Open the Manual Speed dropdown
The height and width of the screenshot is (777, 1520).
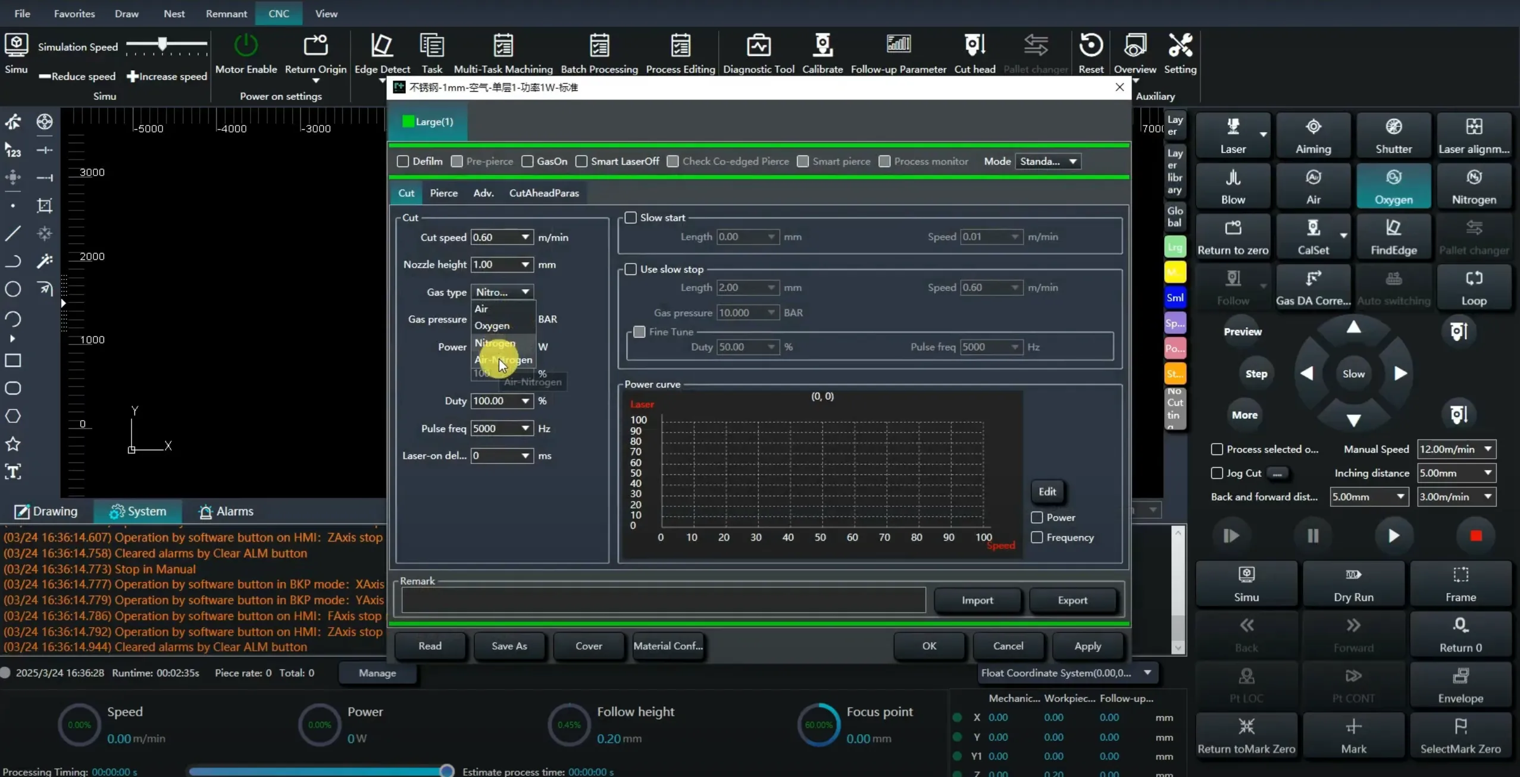[x=1487, y=449]
